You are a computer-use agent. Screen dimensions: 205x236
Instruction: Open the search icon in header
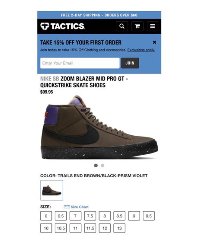click(x=122, y=26)
